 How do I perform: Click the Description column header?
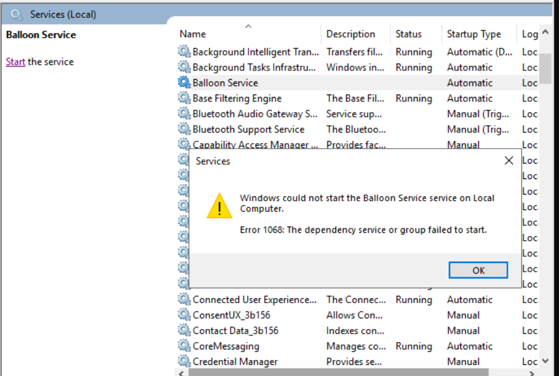pyautogui.click(x=350, y=34)
